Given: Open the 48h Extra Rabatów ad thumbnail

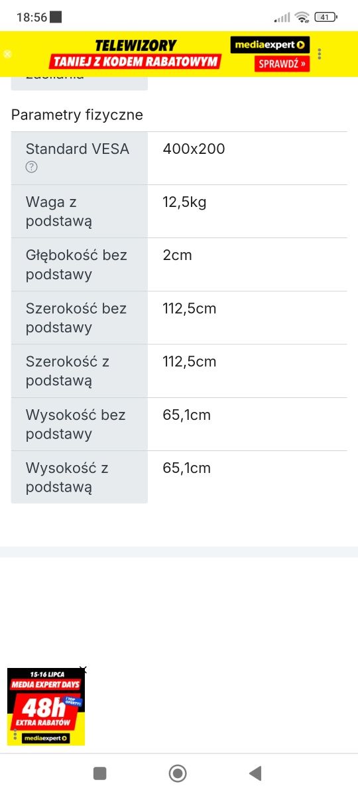Looking at the screenshot, I should (46, 706).
